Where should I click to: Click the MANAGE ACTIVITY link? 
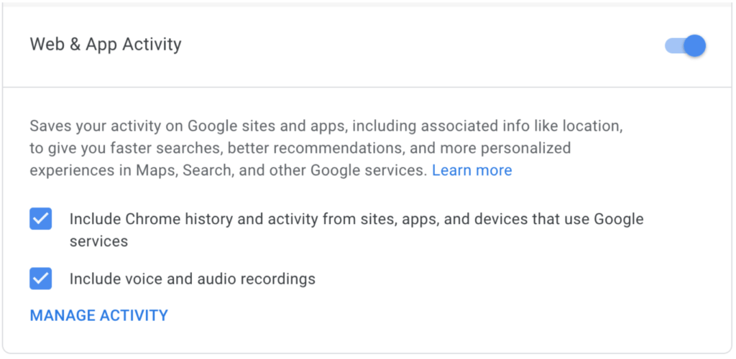tap(98, 315)
